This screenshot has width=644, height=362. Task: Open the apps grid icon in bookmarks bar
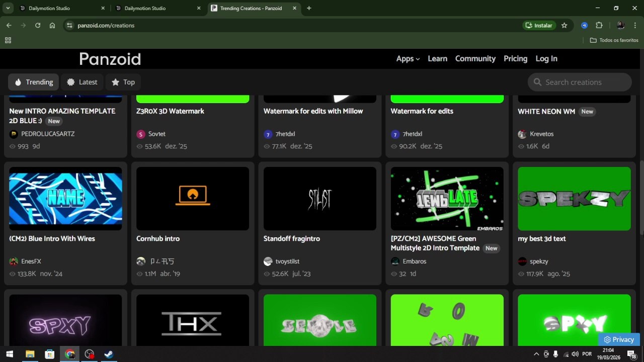click(x=8, y=40)
